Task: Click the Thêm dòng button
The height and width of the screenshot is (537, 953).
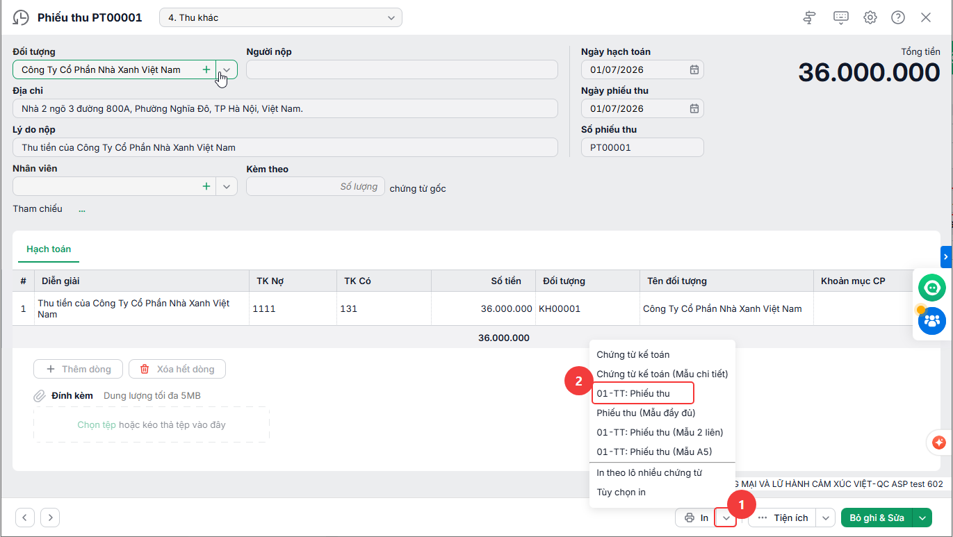Action: tap(78, 369)
